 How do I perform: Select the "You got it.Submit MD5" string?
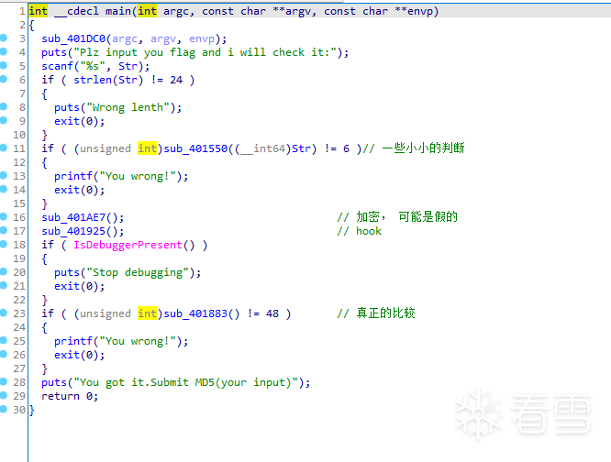[186, 382]
